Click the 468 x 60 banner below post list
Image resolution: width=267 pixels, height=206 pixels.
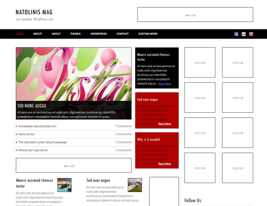point(73,165)
